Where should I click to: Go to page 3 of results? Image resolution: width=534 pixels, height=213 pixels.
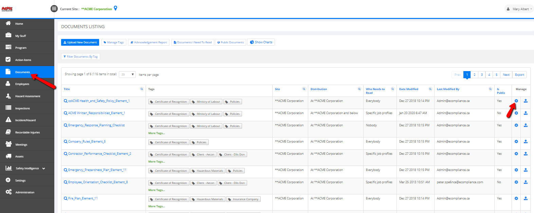click(x=482, y=75)
